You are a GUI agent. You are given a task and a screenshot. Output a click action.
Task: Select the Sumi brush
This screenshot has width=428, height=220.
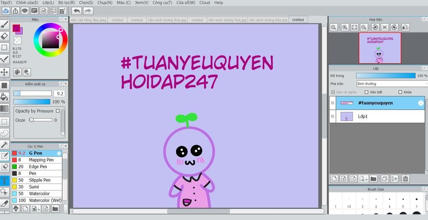37,187
